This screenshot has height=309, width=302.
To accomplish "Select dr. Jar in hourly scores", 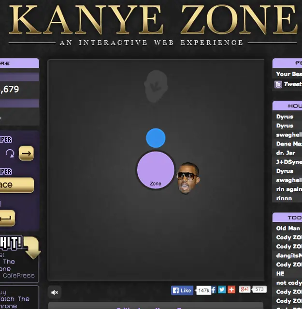I will (286, 153).
